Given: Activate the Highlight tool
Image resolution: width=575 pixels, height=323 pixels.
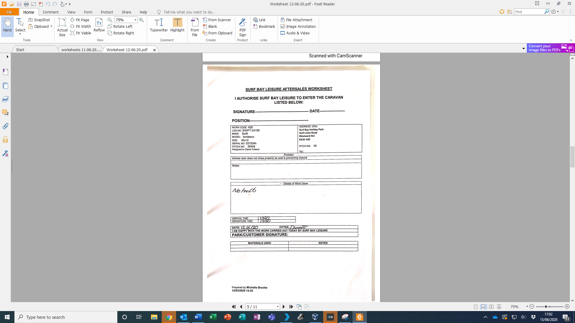Looking at the screenshot, I should click(177, 25).
